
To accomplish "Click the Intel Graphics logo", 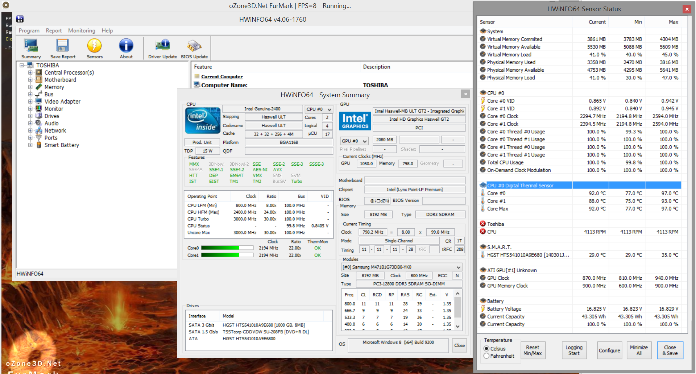I will [355, 121].
